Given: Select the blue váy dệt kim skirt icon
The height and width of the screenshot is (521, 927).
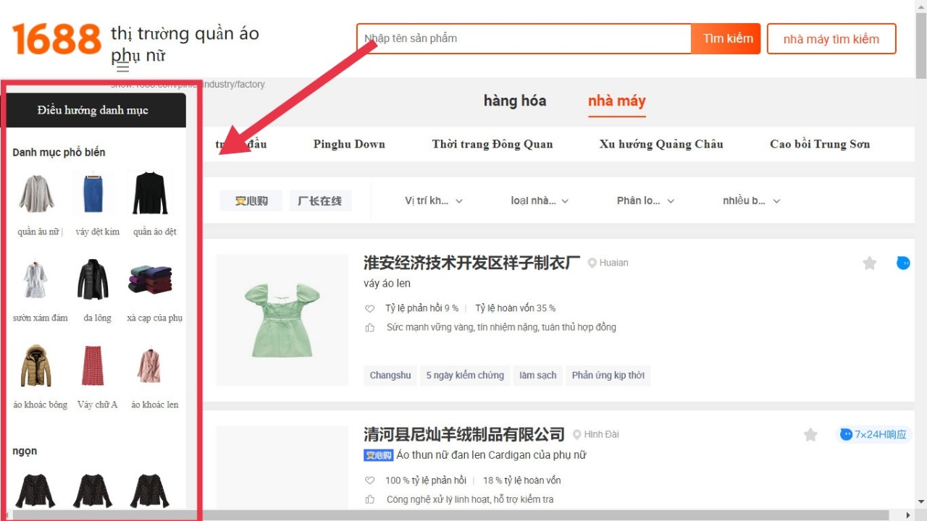Looking at the screenshot, I should (x=93, y=193).
